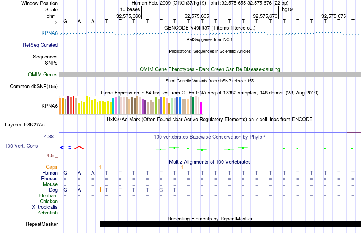Image resolution: width=361 pixels, height=233 pixels.
Task: Click the red A conservation logo letter
Action: [x=79, y=148]
